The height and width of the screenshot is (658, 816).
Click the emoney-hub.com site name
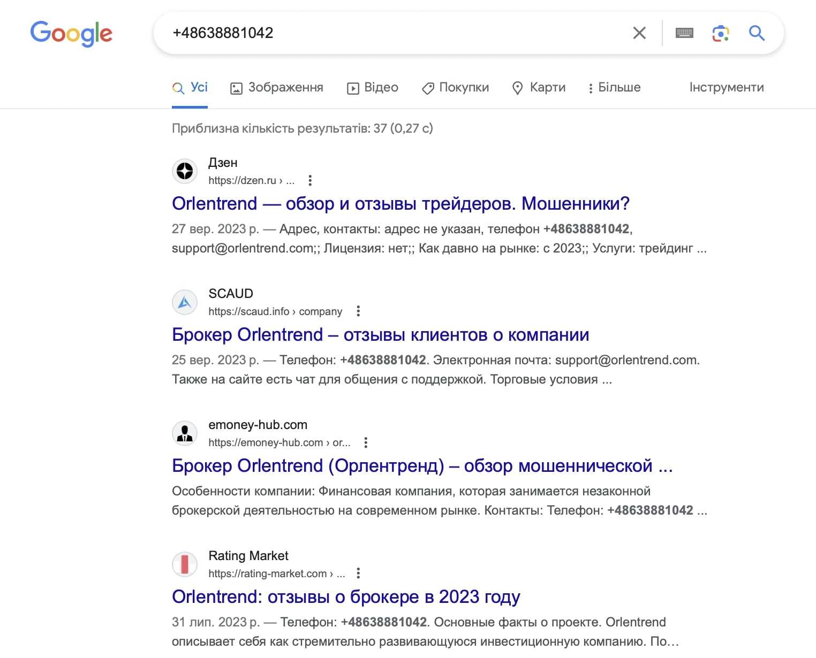[258, 425]
